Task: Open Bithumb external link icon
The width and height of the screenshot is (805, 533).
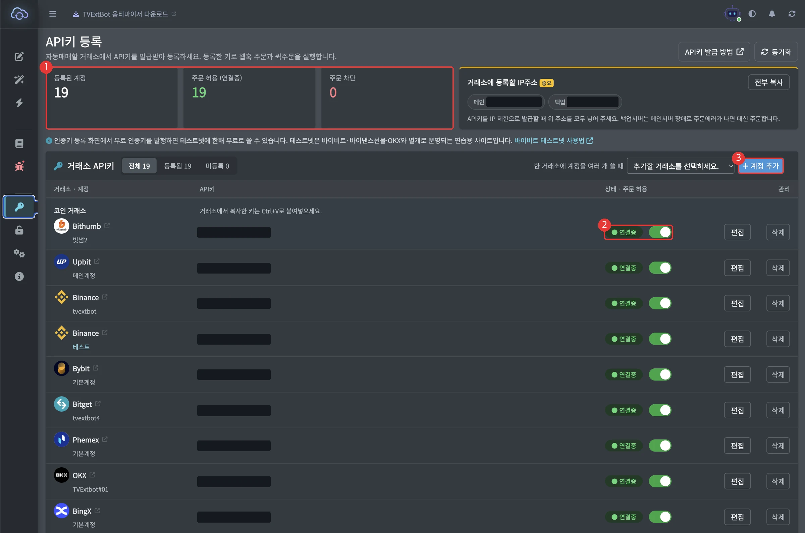Action: tap(107, 225)
